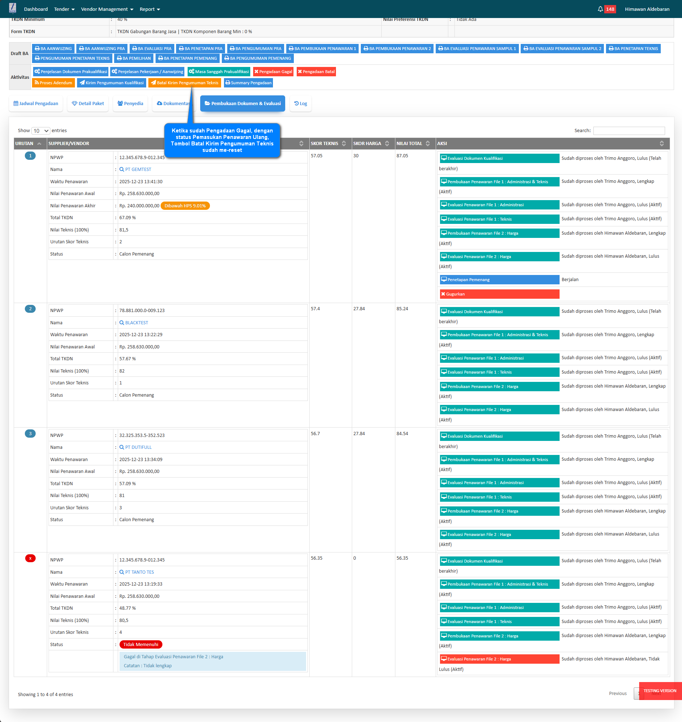The width and height of the screenshot is (682, 722).
Task: Click the site logo icon
Action: pos(13,8)
